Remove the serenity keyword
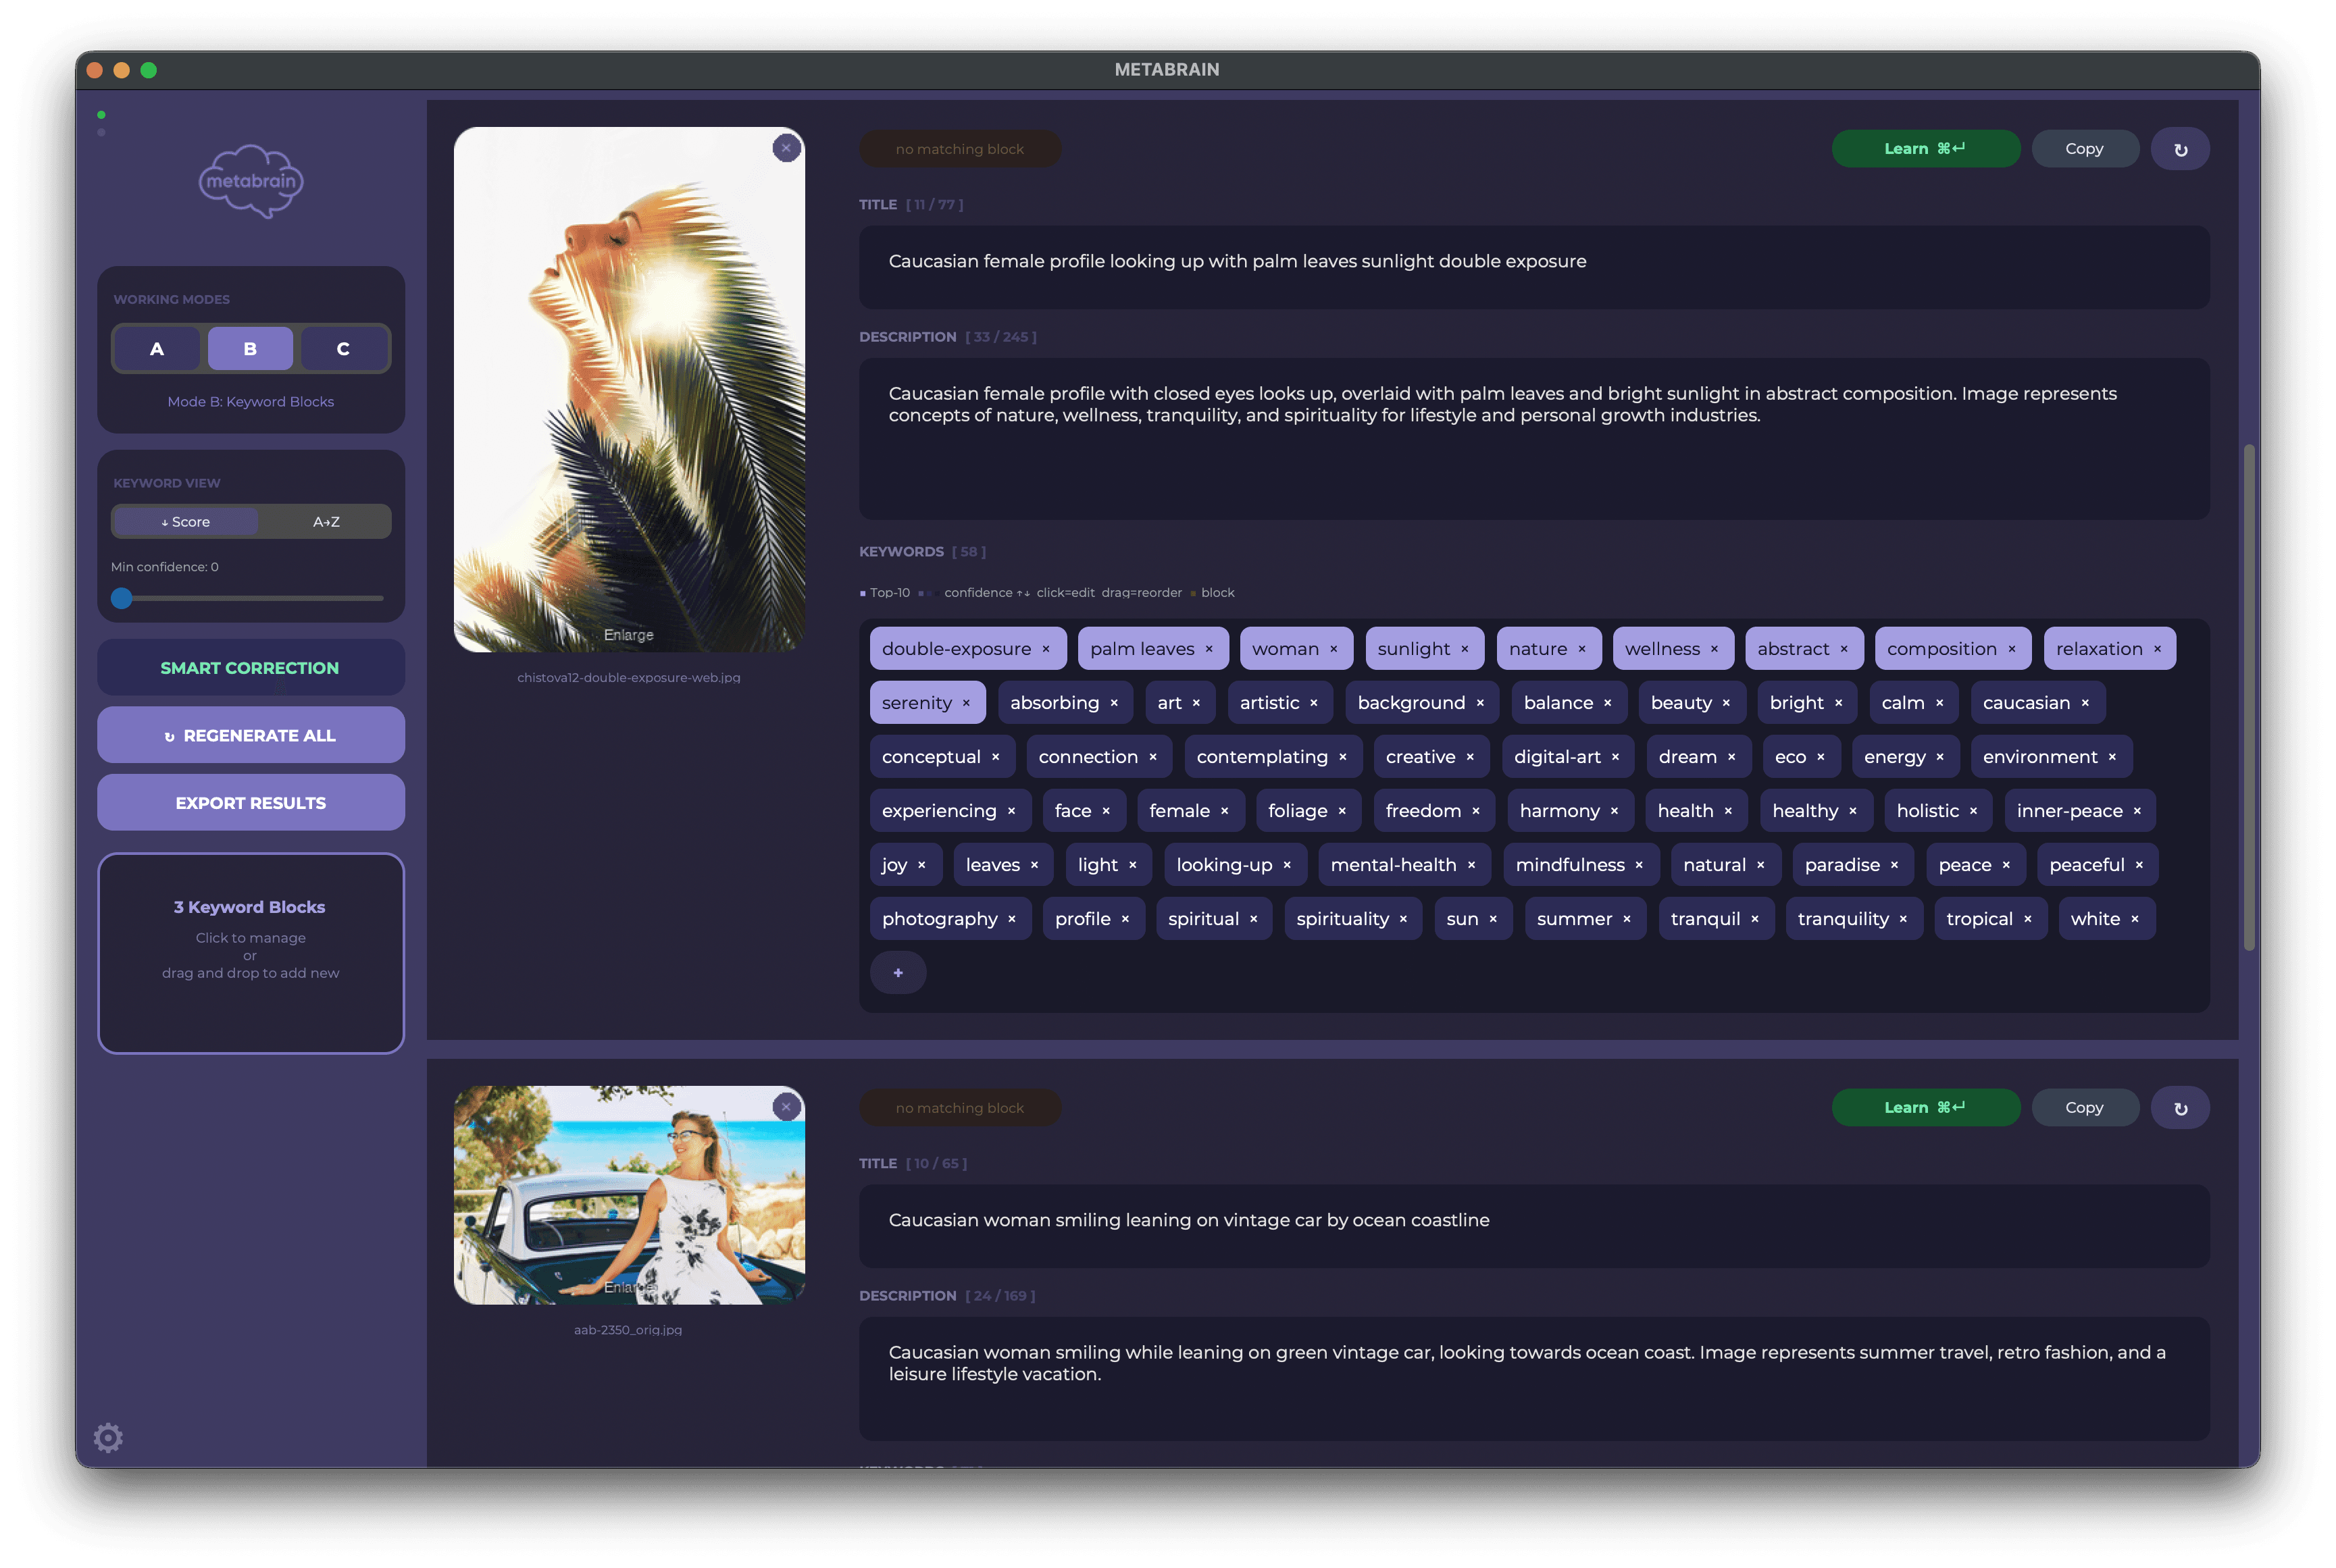This screenshot has width=2336, height=1568. coord(965,702)
